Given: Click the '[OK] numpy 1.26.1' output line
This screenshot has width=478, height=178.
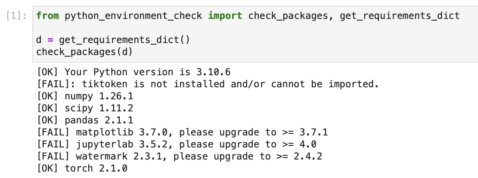Looking at the screenshot, I should 84,96.
